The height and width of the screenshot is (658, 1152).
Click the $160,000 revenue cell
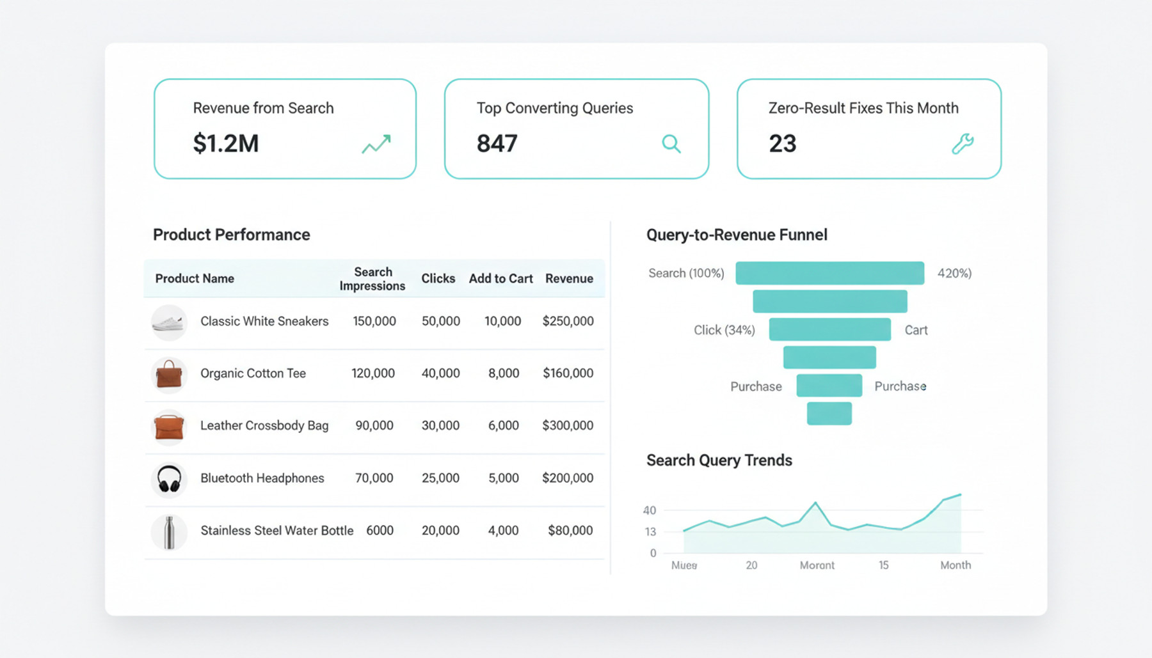pyautogui.click(x=568, y=373)
